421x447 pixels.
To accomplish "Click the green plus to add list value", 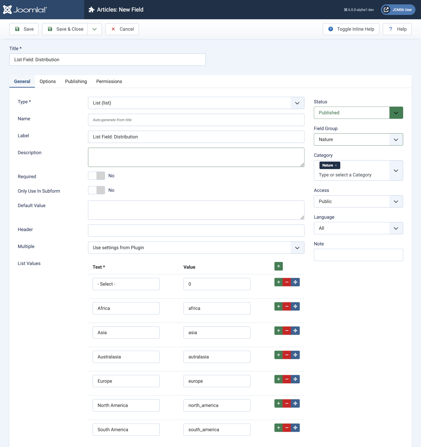I will [278, 266].
